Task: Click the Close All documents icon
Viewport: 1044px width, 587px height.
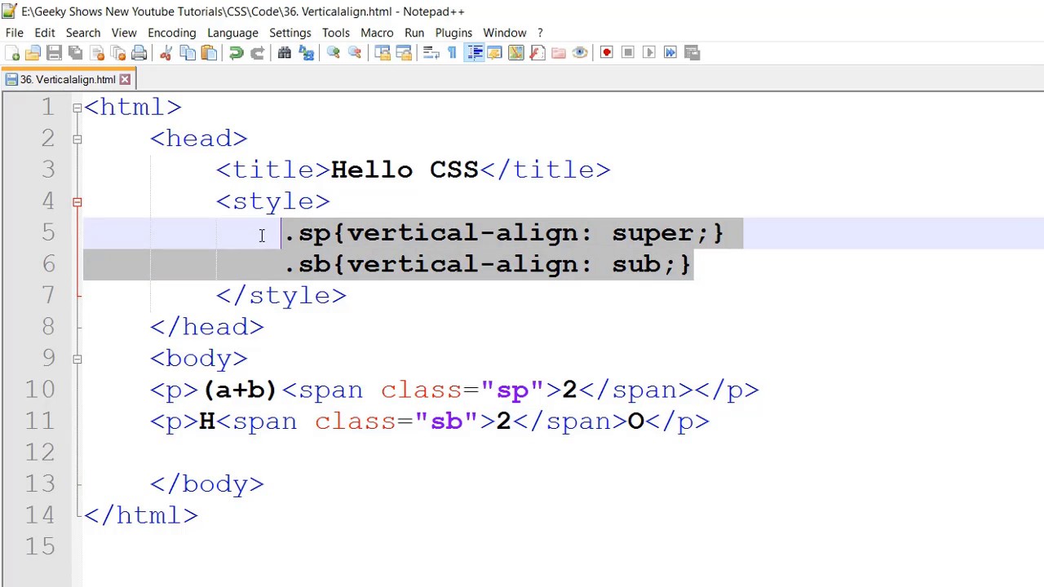Action: 118,53
